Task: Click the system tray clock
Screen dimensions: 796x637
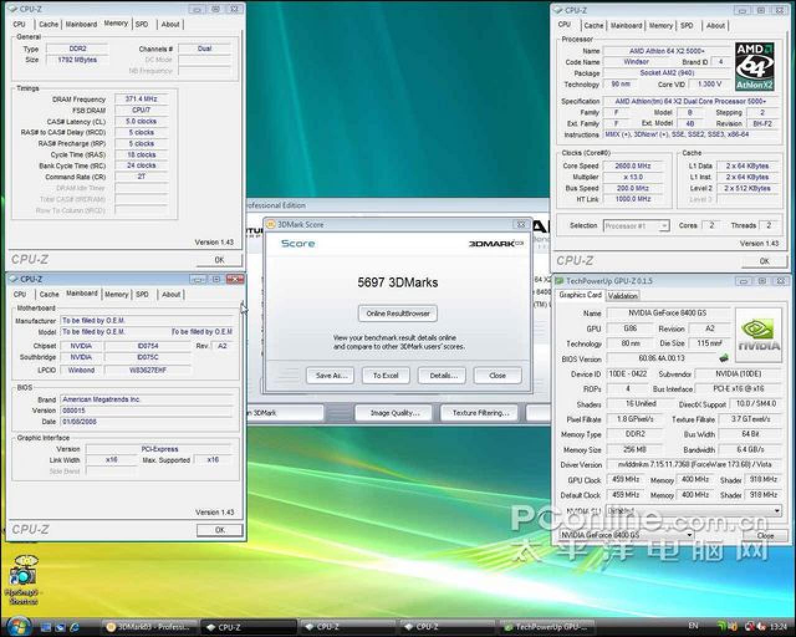Action: (779, 626)
